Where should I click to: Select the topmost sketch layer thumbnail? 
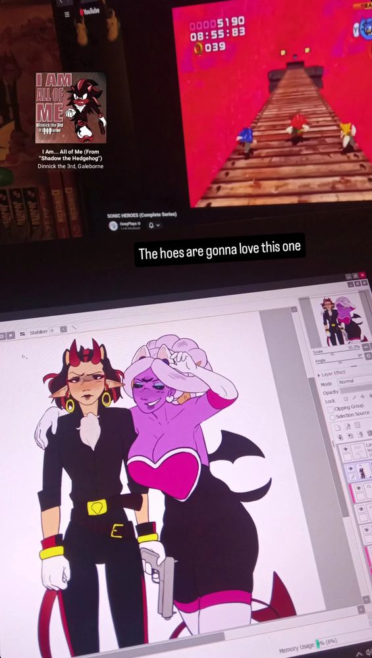click(x=358, y=451)
